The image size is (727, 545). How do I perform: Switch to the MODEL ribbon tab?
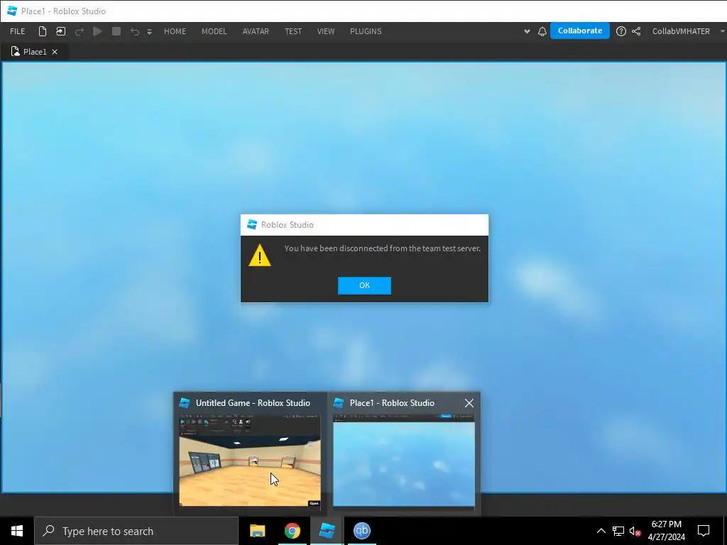214,31
